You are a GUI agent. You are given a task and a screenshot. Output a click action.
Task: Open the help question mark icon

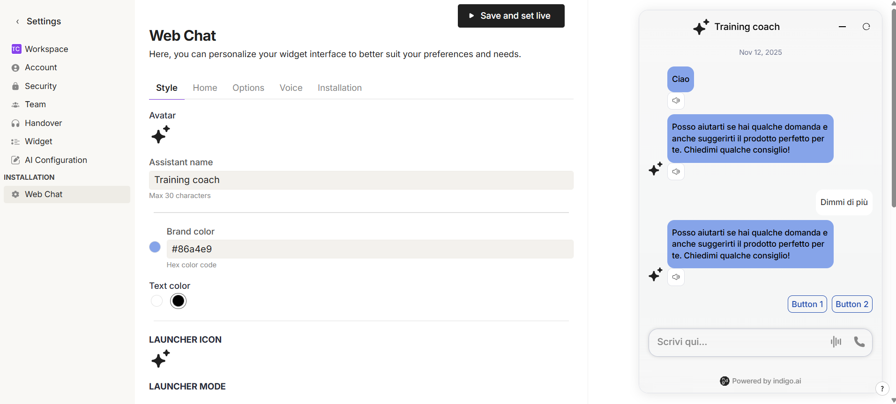tap(882, 388)
